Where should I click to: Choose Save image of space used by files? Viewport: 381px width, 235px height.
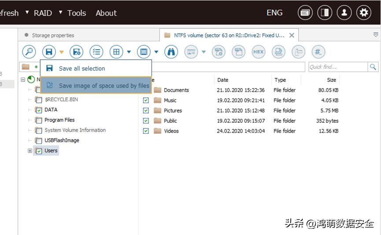pos(96,85)
